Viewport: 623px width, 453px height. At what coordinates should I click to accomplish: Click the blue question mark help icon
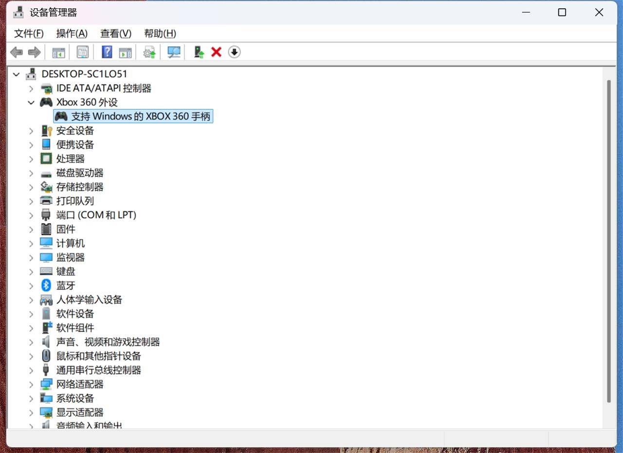107,52
